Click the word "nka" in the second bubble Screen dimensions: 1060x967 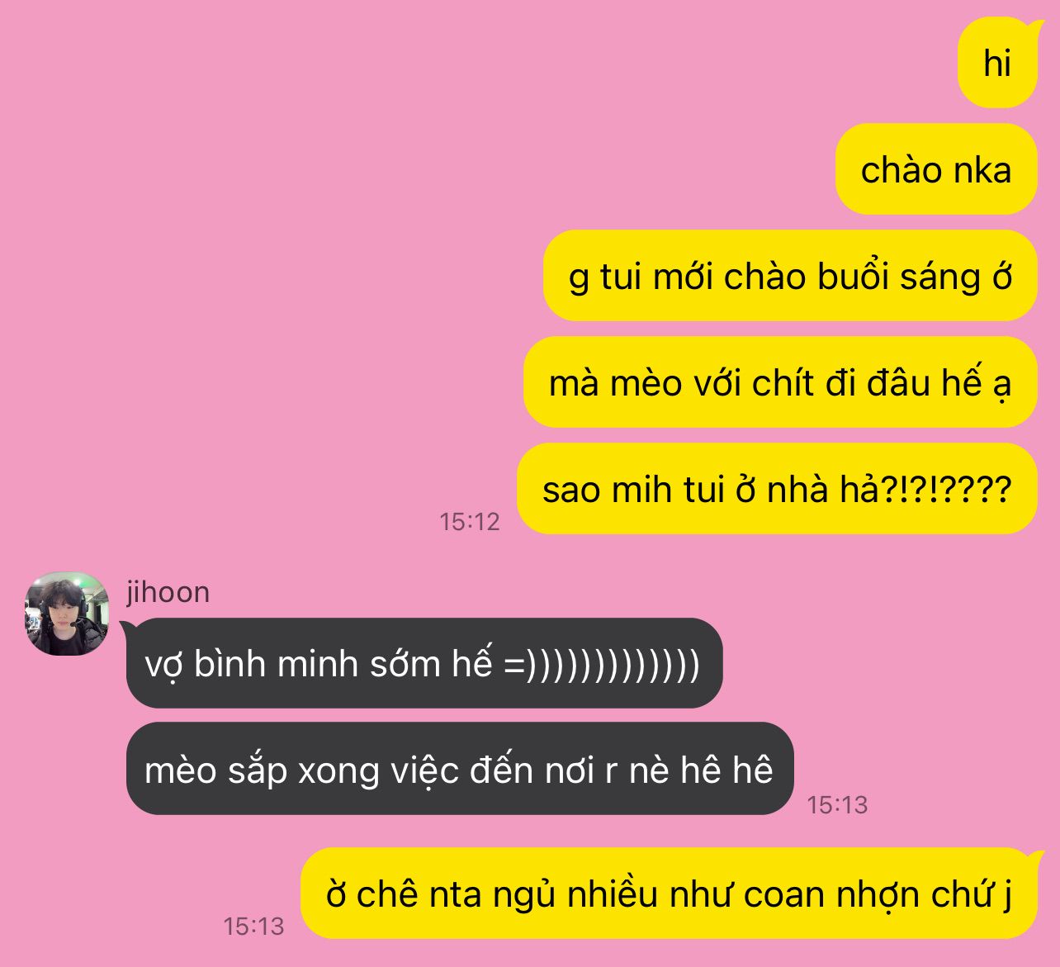982,171
